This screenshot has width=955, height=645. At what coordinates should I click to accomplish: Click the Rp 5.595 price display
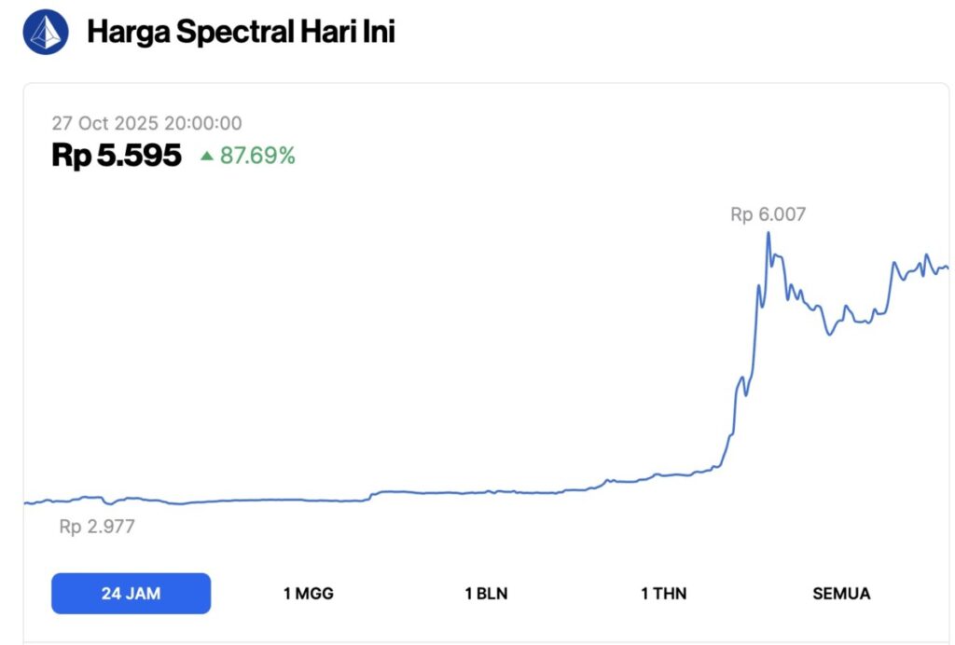tap(117, 155)
